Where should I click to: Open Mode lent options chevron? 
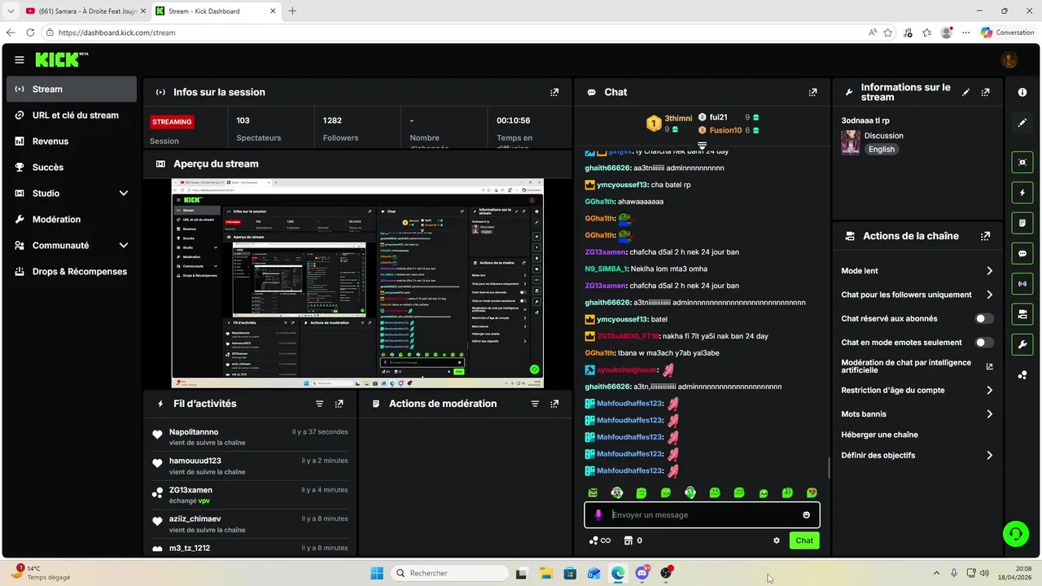[989, 271]
